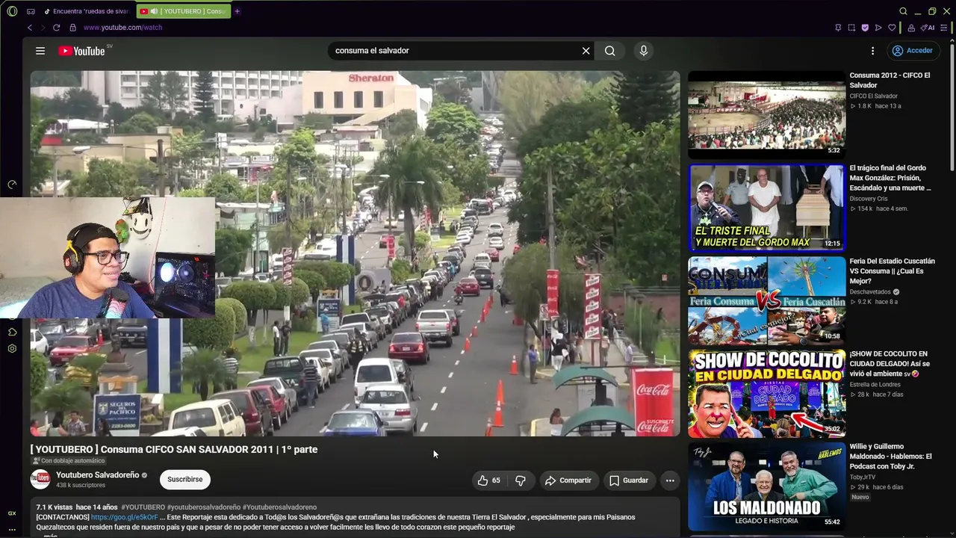Take a snapshot with the capture icon
This screenshot has height=538, width=956.
point(851,28)
